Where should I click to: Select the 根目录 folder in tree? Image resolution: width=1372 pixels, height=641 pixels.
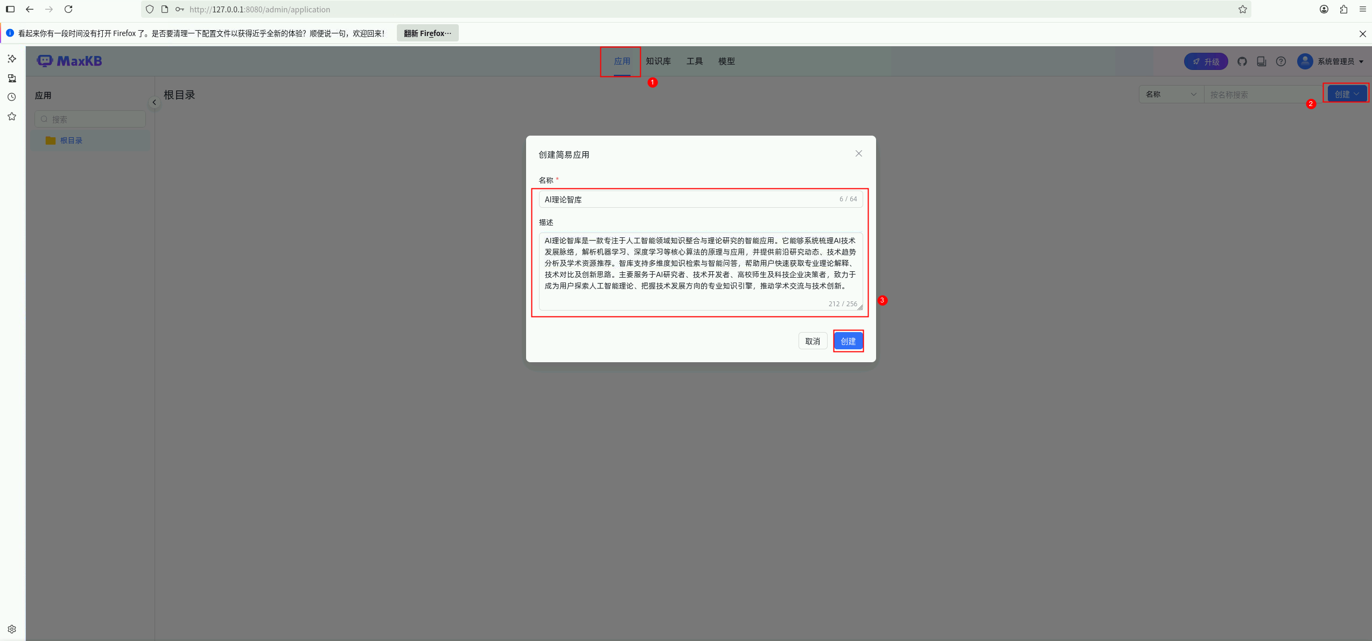click(x=71, y=140)
